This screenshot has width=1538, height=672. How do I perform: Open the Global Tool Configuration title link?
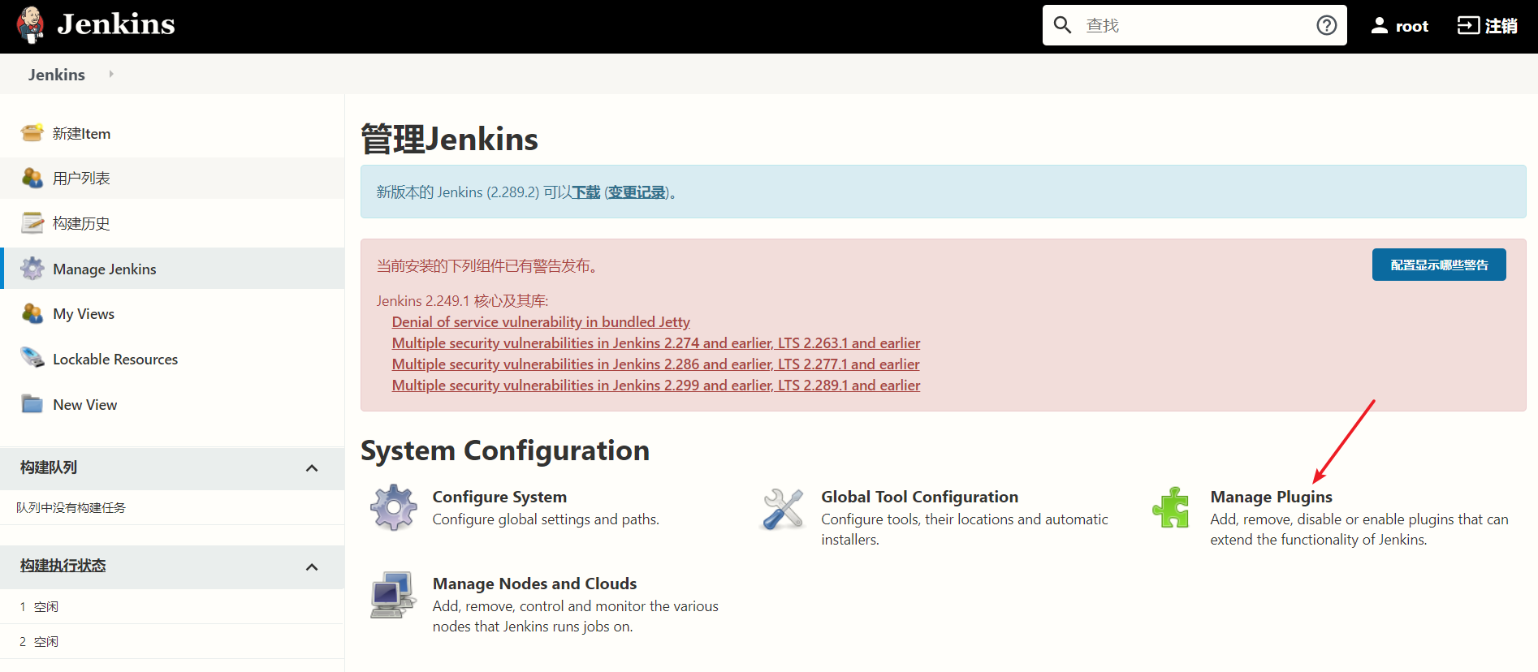pos(919,497)
